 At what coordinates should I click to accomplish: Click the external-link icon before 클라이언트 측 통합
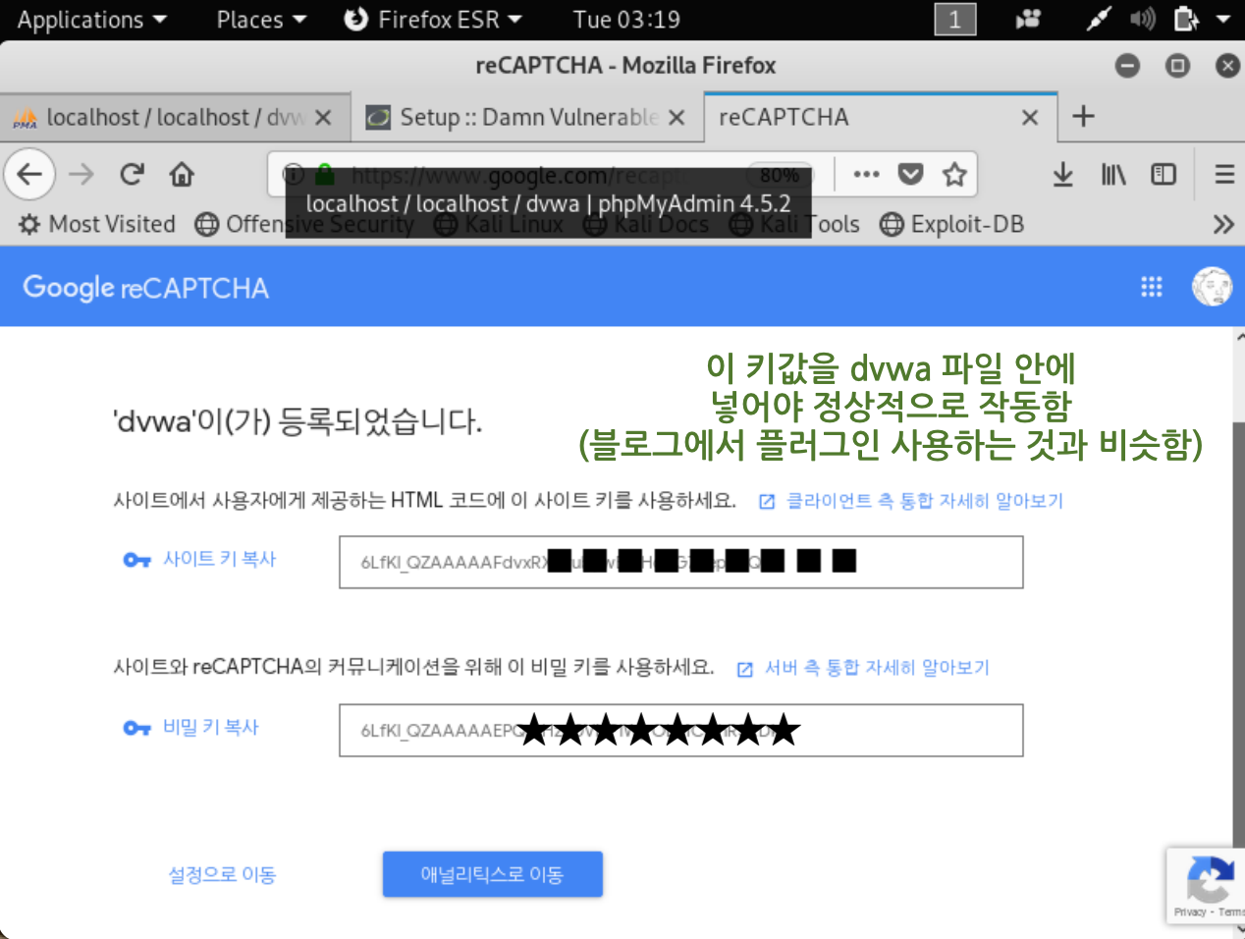[x=767, y=502]
